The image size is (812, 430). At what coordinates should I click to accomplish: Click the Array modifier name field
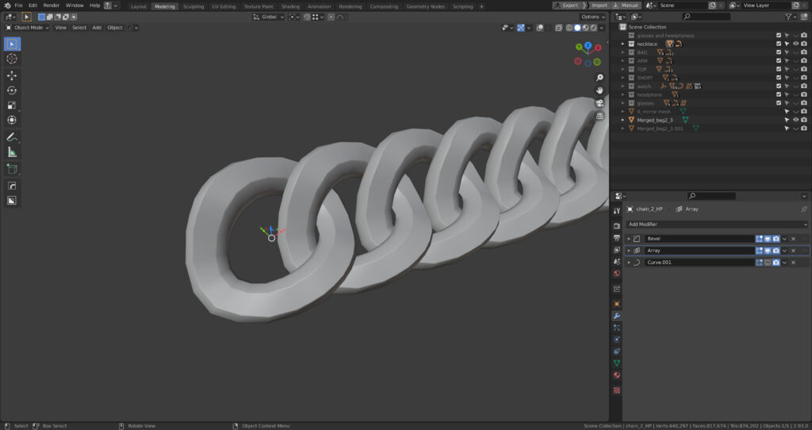coord(698,251)
